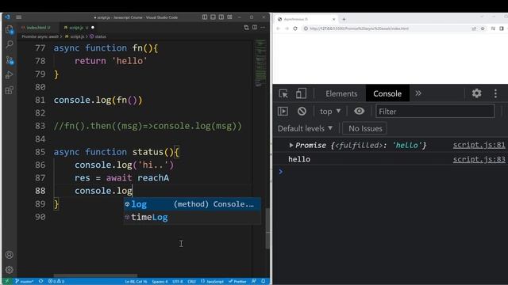Open the VS Code hamburger menu
The image size is (508, 285).
tap(19, 17)
